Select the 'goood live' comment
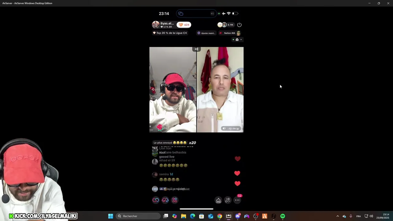This screenshot has width=393, height=221. [x=167, y=157]
